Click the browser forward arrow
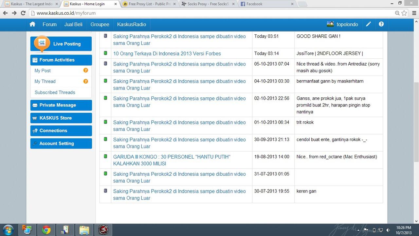 pos(14,13)
